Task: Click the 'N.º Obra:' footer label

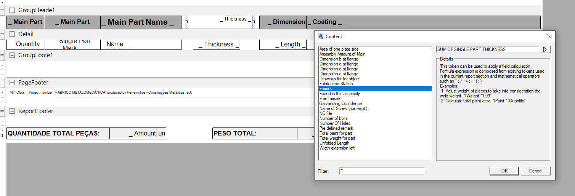Action: (17, 92)
